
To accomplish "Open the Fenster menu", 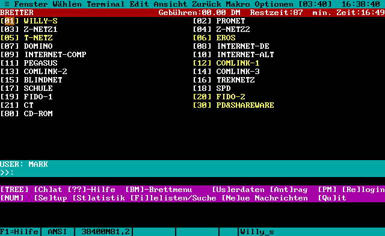I will (x=31, y=4).
